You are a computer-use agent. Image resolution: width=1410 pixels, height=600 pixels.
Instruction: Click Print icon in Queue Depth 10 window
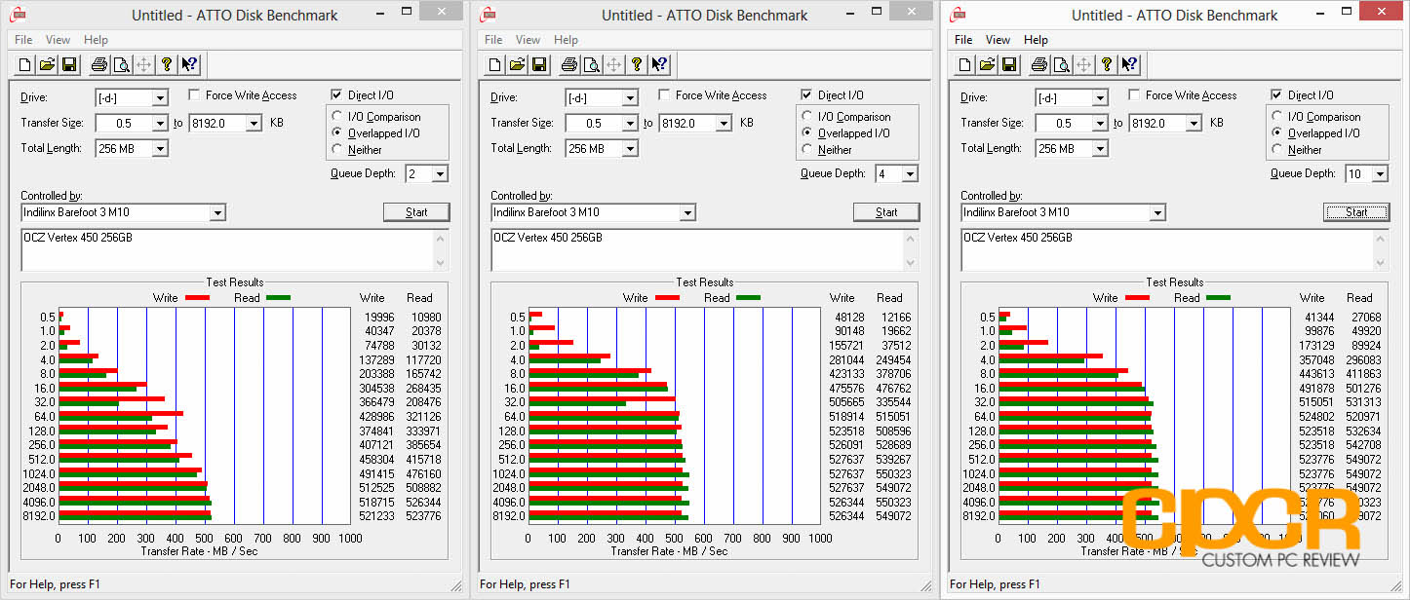coord(1038,64)
